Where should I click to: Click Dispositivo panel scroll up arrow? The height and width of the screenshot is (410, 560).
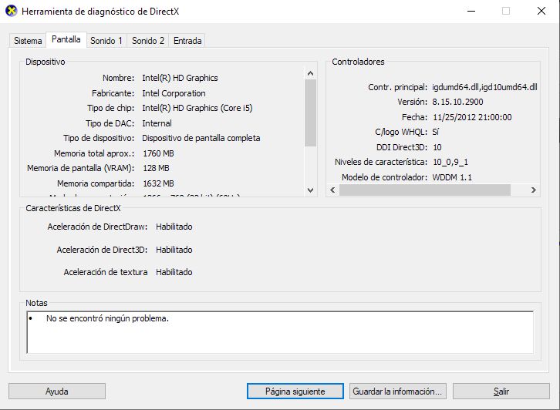[x=310, y=73]
